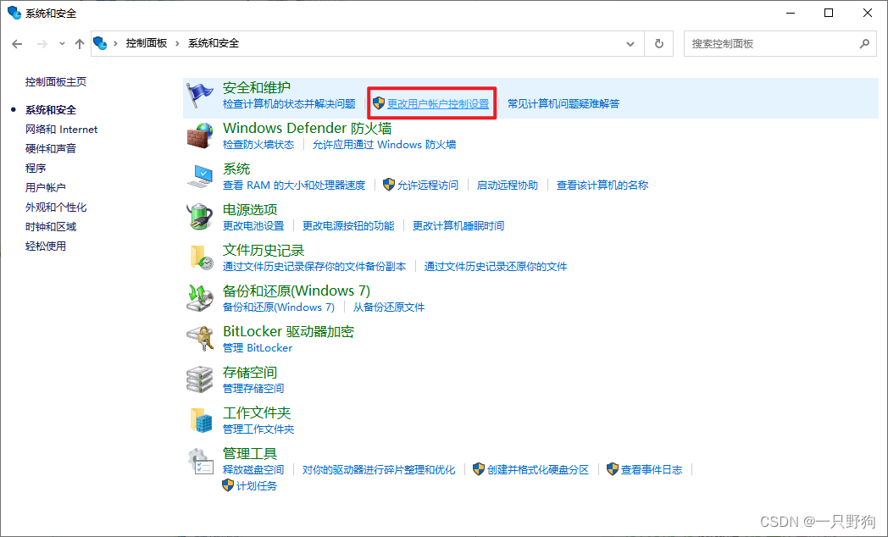Click the File History folder clock icon
Viewport: 888px width, 537px height.
tap(201, 258)
